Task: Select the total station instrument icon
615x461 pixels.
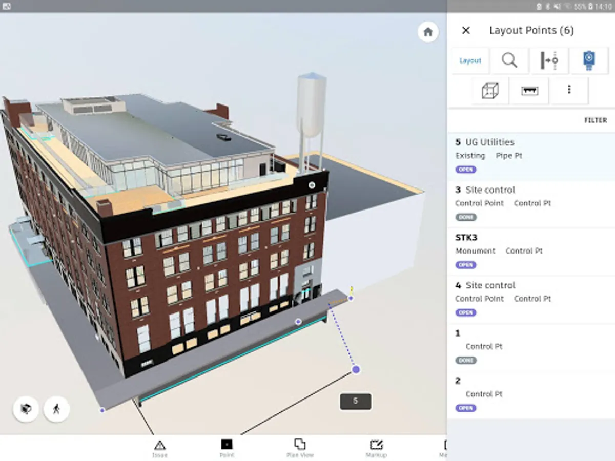Action: 589,60
